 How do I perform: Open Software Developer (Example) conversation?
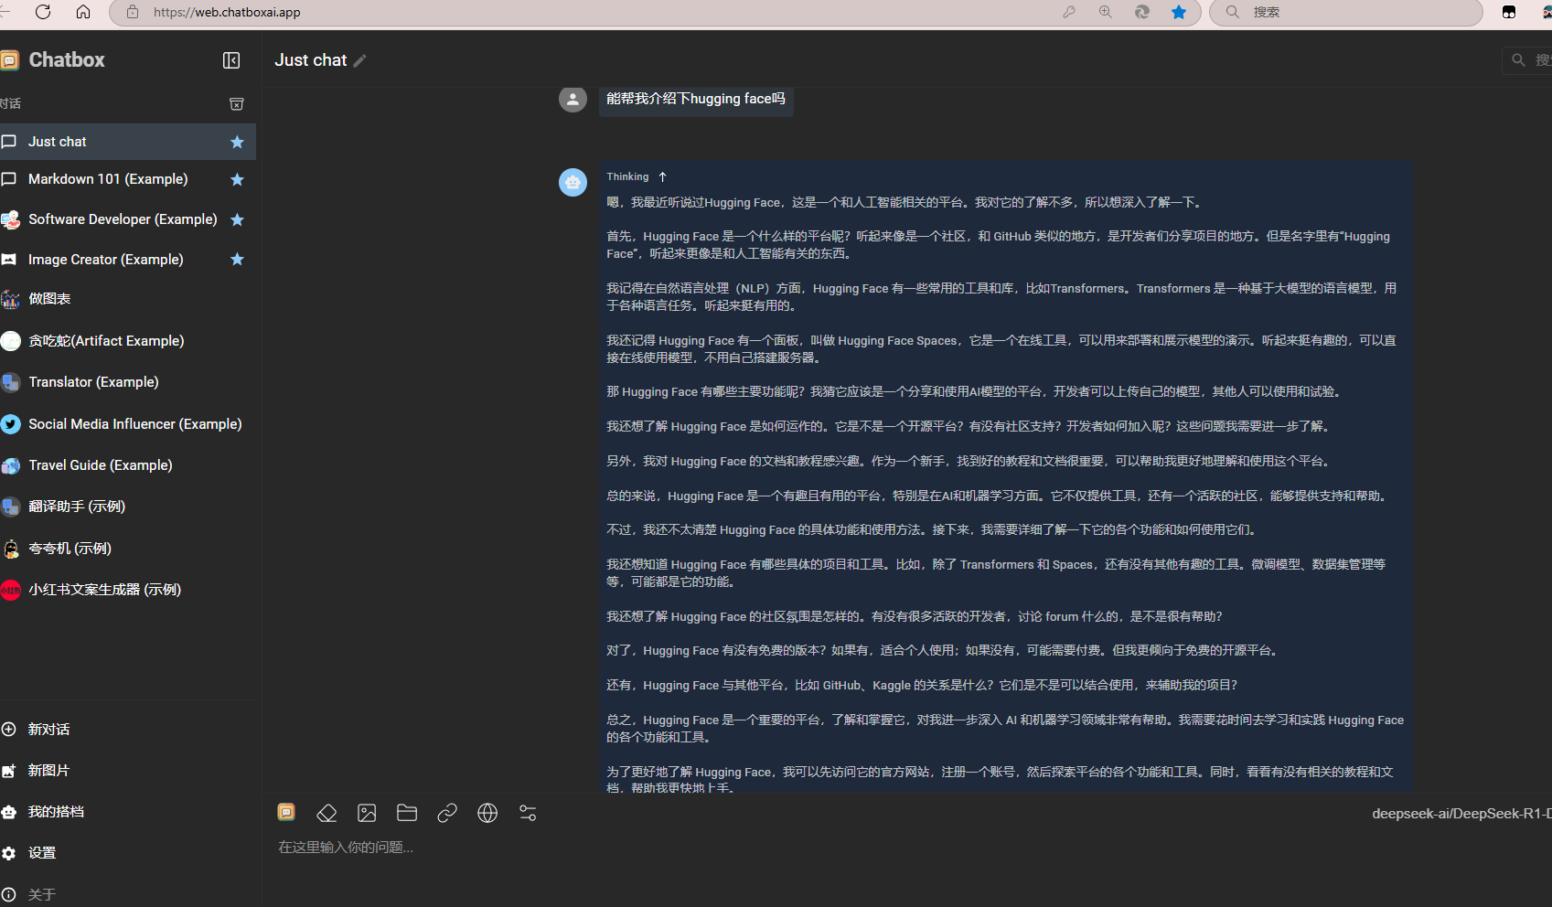point(127,219)
